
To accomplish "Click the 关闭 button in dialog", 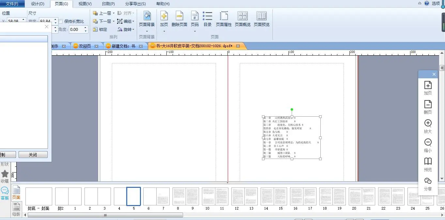I will click(x=33, y=155).
